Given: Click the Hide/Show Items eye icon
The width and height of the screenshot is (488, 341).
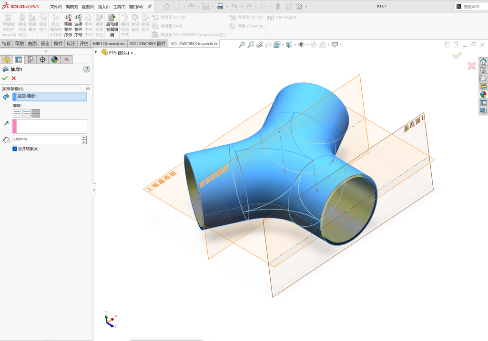Looking at the screenshot, I should point(301,45).
